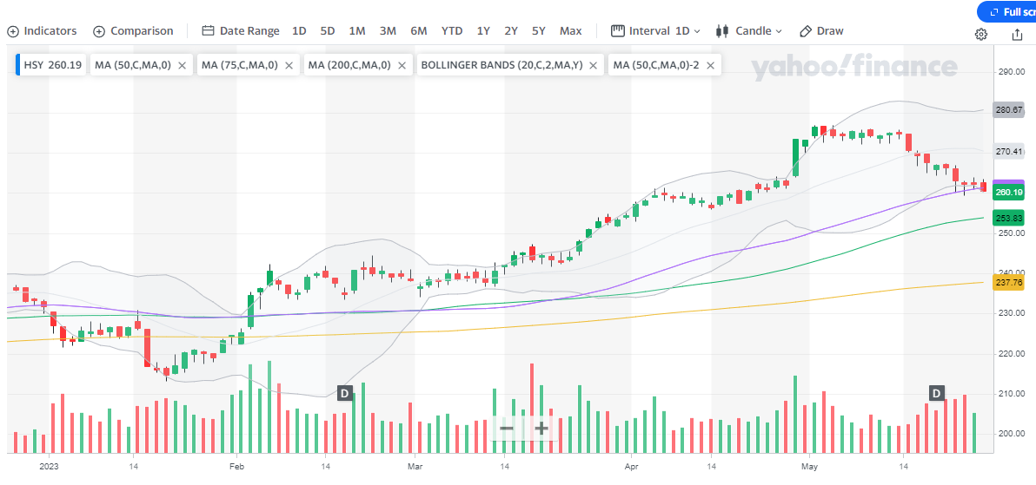The height and width of the screenshot is (485, 1036).
Task: Add a Comparison symbol
Action: point(133,31)
